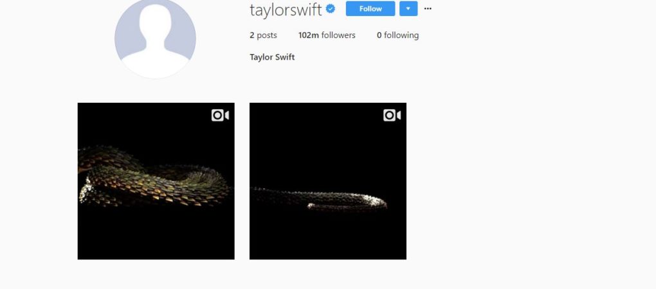View the 102m followers list
Image resolution: width=656 pixels, height=289 pixels.
[327, 35]
